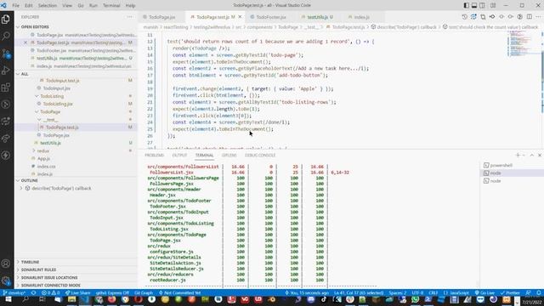Click the file history timeline icon in editor toolbar

(x=465, y=17)
